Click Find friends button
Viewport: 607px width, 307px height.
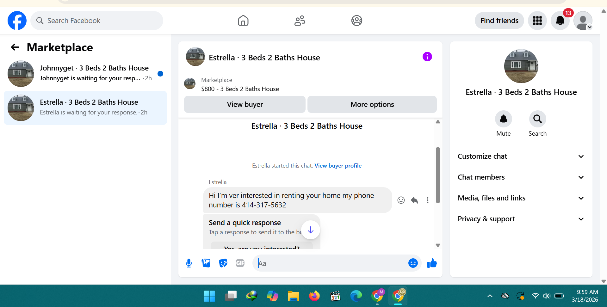[x=499, y=21]
